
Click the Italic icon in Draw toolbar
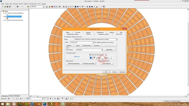pyautogui.click(x=53, y=99)
